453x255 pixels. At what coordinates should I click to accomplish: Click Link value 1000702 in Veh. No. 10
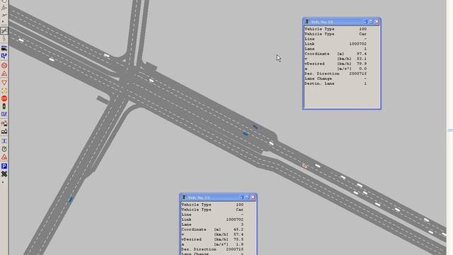pyautogui.click(x=357, y=44)
